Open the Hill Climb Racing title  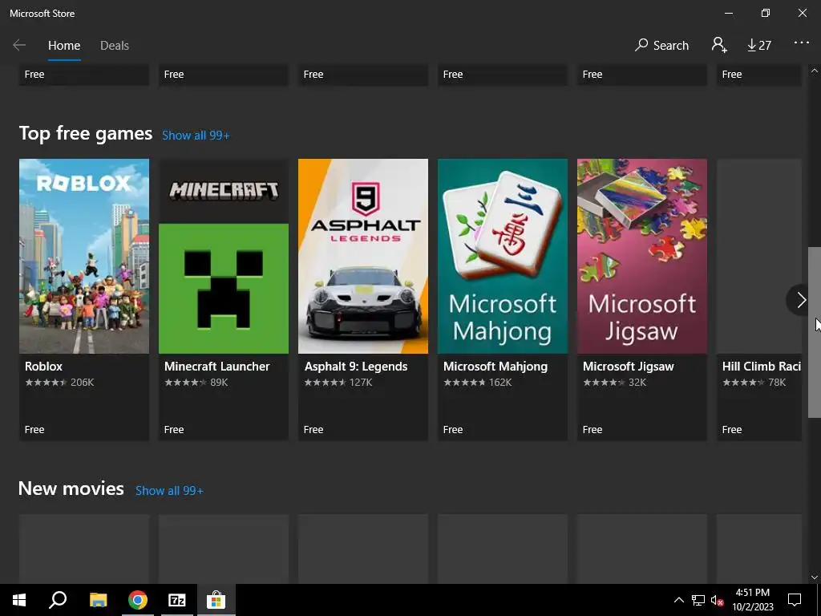(762, 366)
